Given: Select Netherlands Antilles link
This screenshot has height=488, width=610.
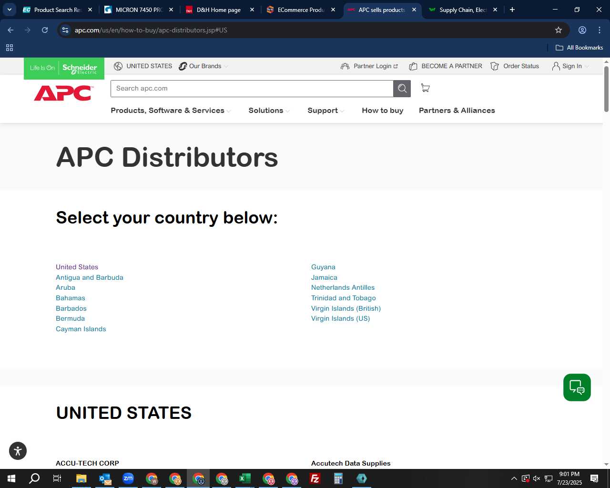Looking at the screenshot, I should pos(343,287).
